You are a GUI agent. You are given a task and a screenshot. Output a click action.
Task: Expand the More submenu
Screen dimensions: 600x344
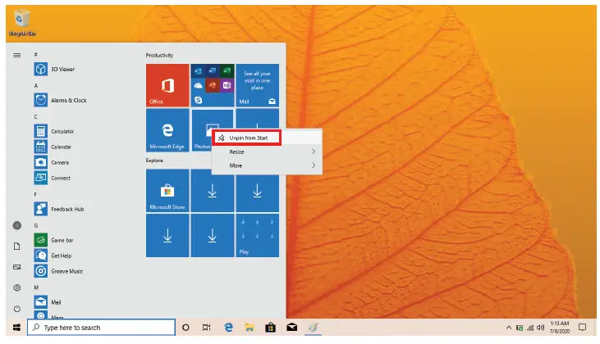[x=267, y=165]
